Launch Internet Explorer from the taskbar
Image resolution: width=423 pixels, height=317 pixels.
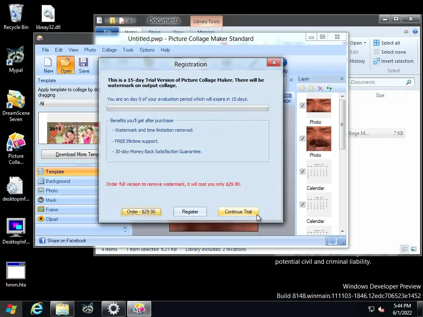point(37,309)
